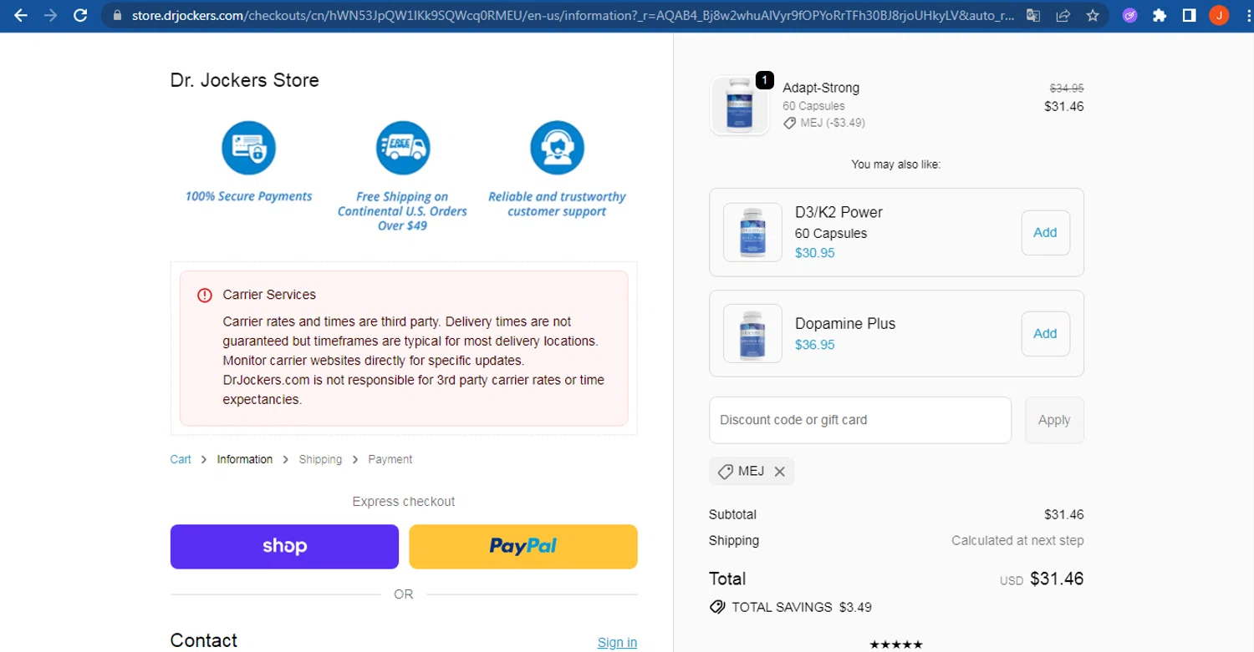
Task: Apply the discount code
Action: pos(1054,420)
